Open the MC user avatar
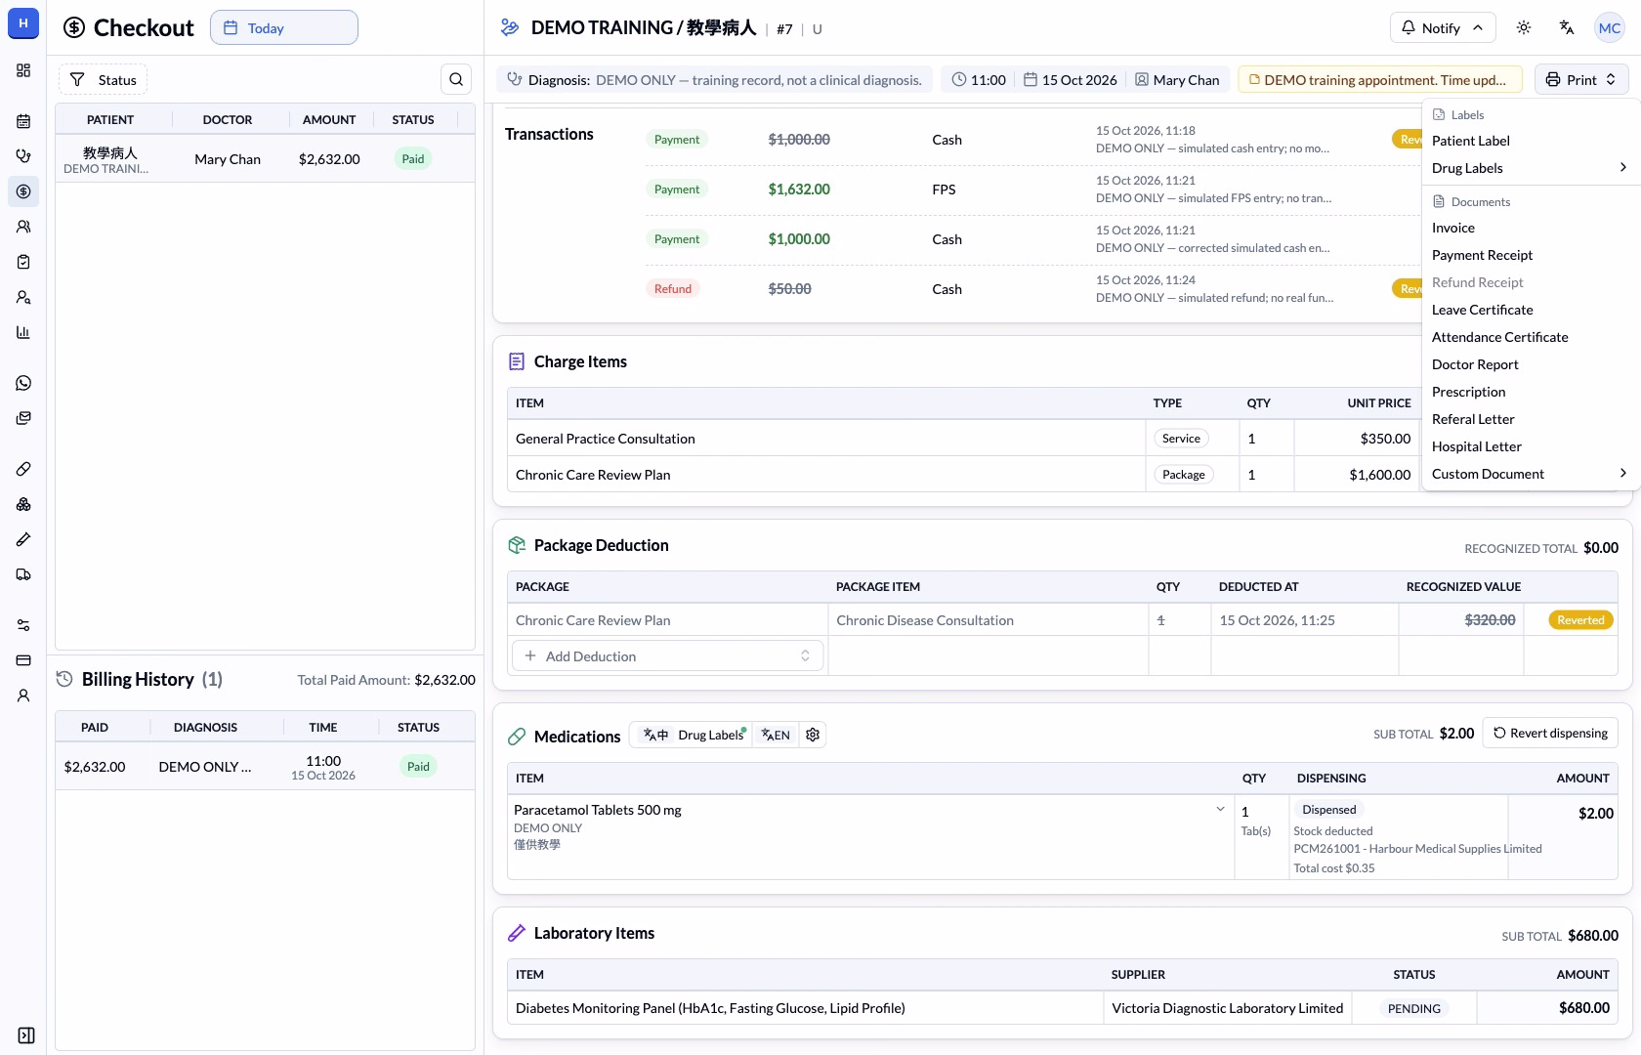Viewport: 1641px width, 1055px height. pos(1610,27)
